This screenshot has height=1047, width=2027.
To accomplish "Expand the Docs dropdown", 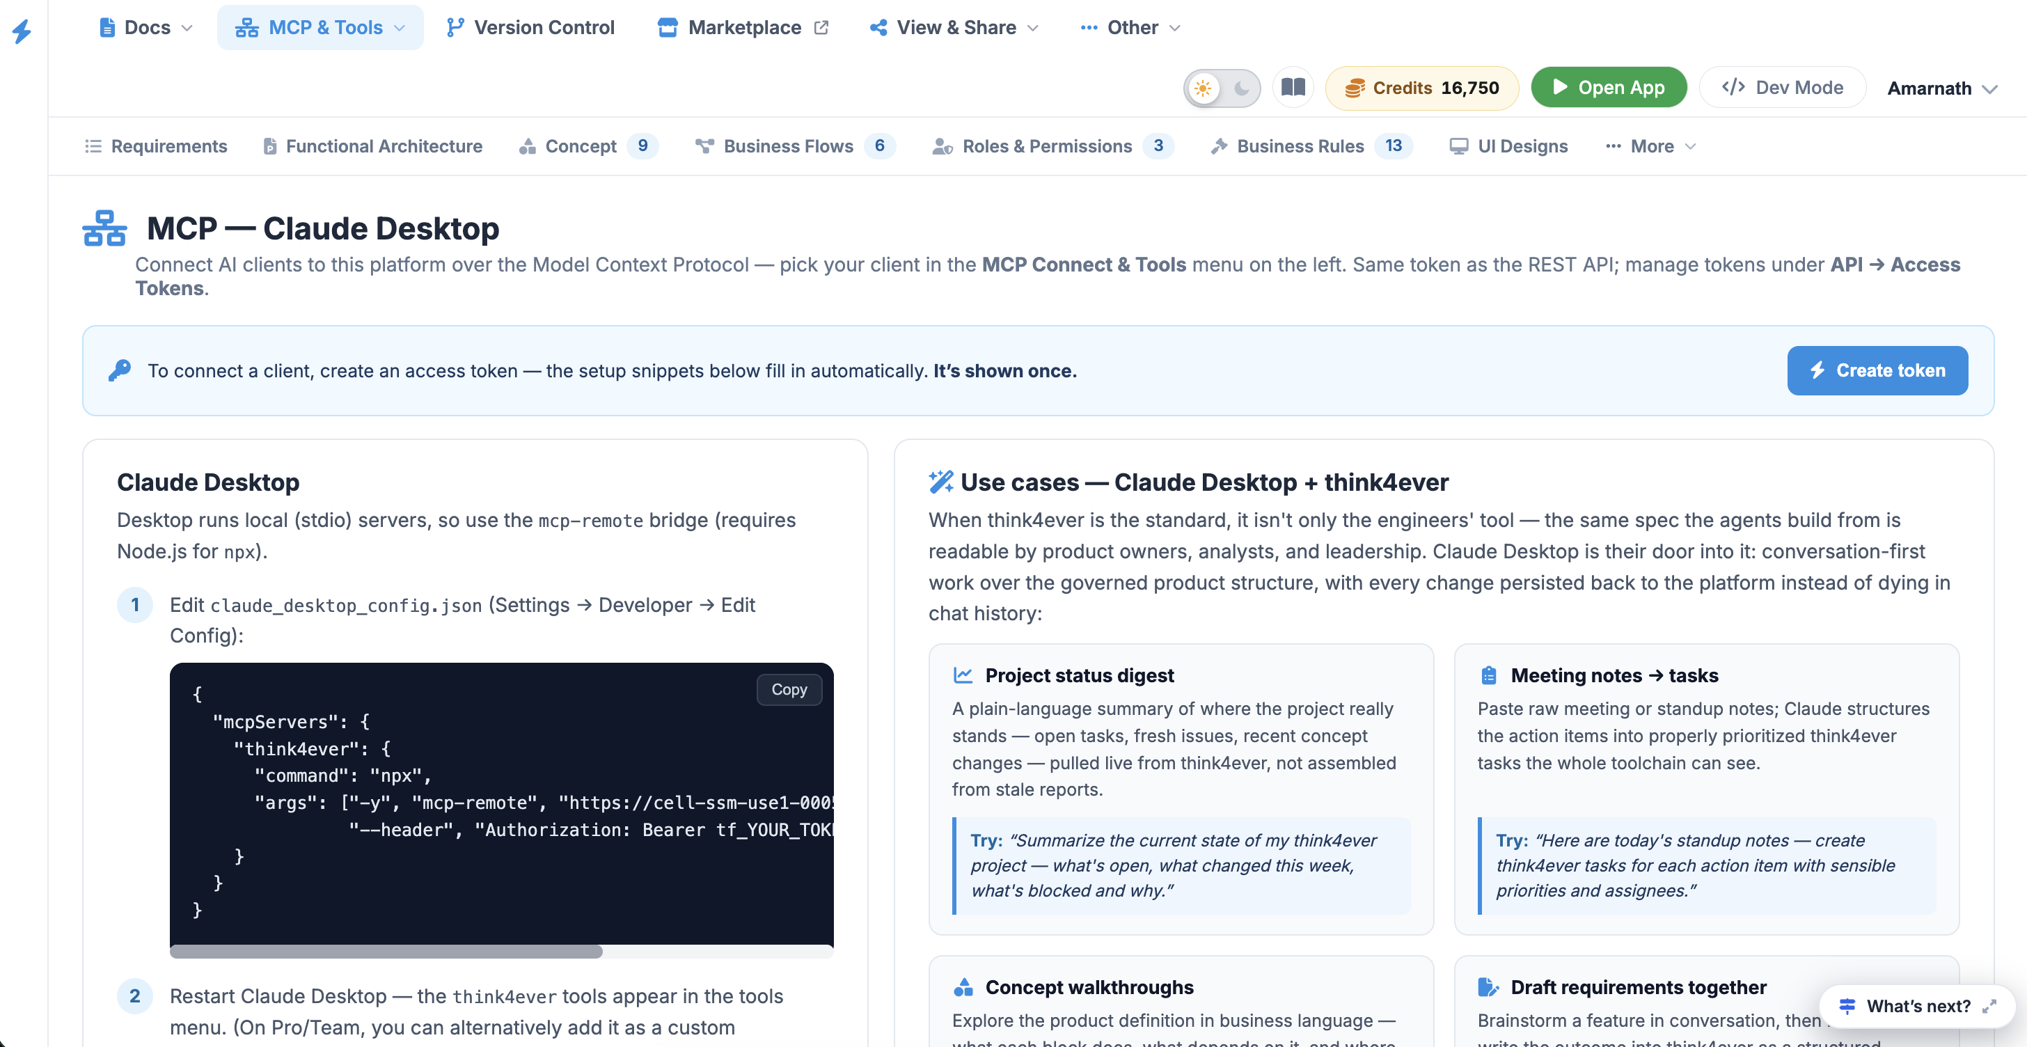I will (146, 28).
